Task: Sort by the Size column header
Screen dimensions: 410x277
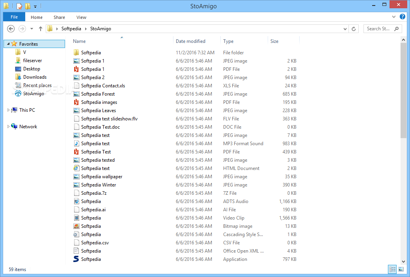Action: tap(274, 41)
